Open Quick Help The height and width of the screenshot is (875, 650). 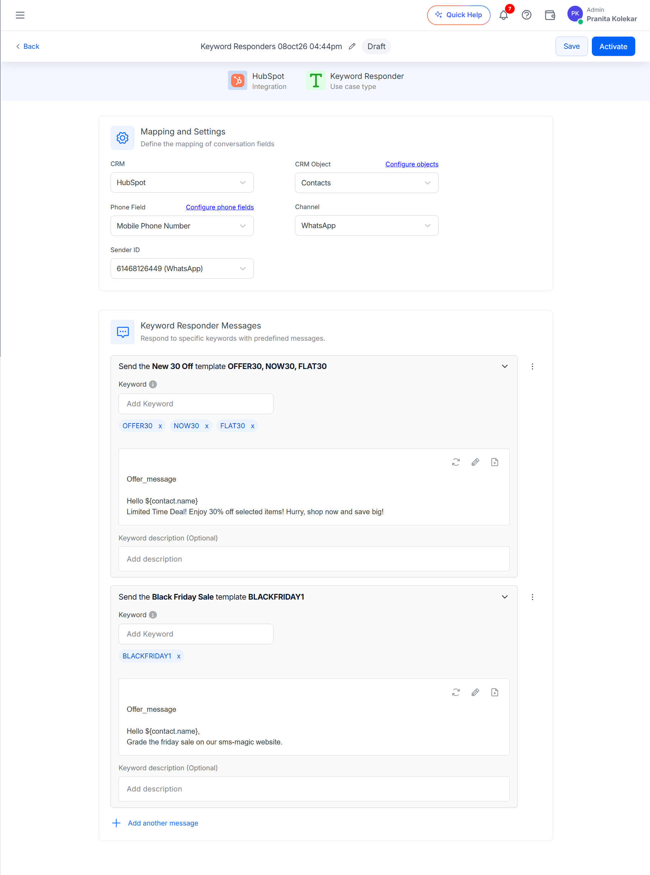point(458,15)
